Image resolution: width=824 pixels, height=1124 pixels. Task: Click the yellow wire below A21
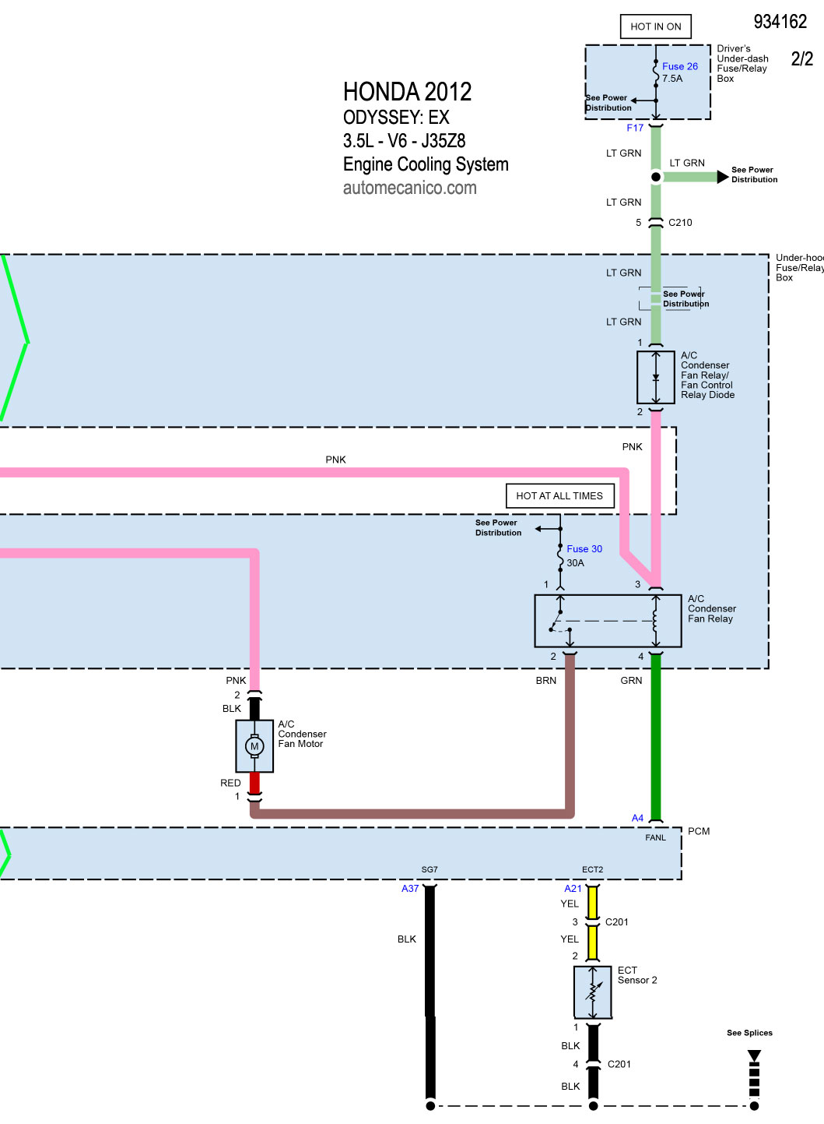pyautogui.click(x=592, y=903)
